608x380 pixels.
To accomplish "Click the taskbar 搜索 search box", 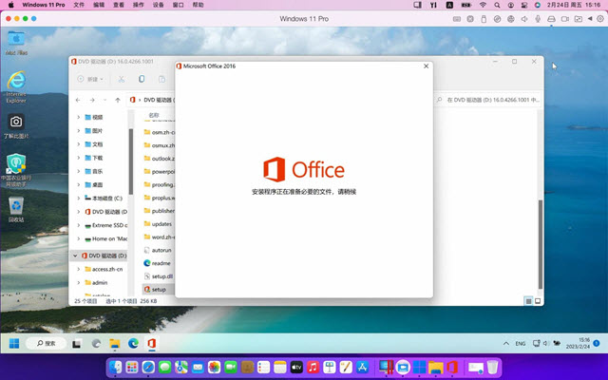I will coord(46,344).
